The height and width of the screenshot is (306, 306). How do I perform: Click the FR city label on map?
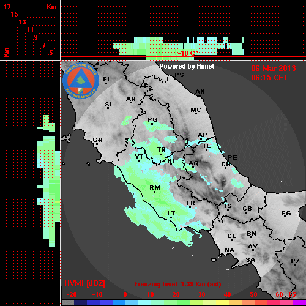click(190, 203)
